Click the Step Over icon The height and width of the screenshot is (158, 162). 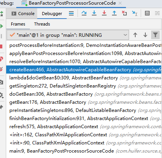click(x=84, y=13)
